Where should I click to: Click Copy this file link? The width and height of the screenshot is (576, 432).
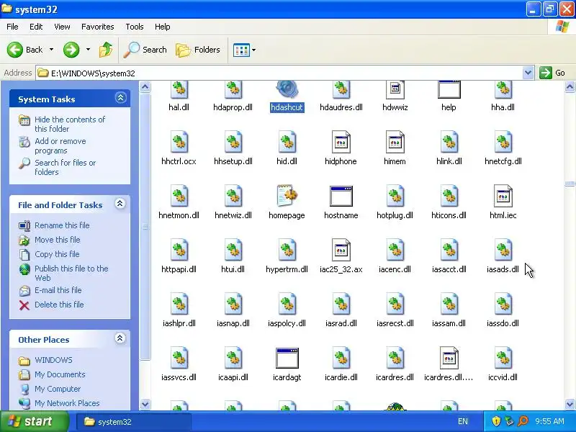coord(57,254)
